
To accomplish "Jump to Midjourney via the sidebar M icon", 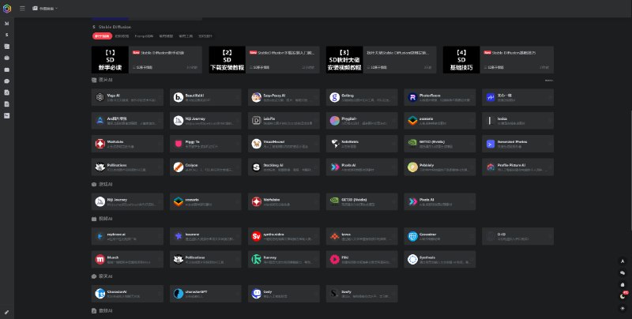I will pos(7,24).
